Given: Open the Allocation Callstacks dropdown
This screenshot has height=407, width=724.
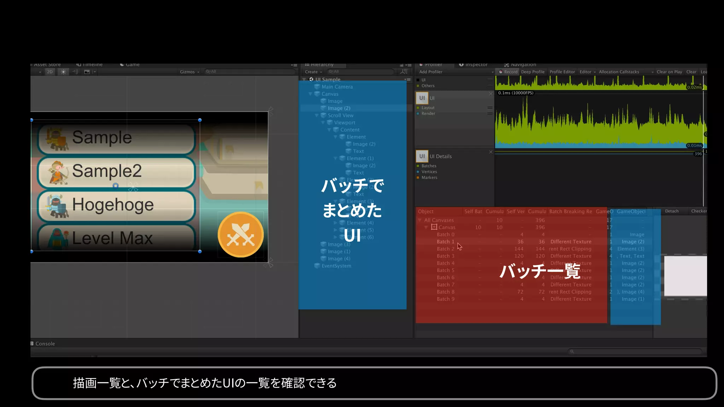Looking at the screenshot, I should click(626, 72).
